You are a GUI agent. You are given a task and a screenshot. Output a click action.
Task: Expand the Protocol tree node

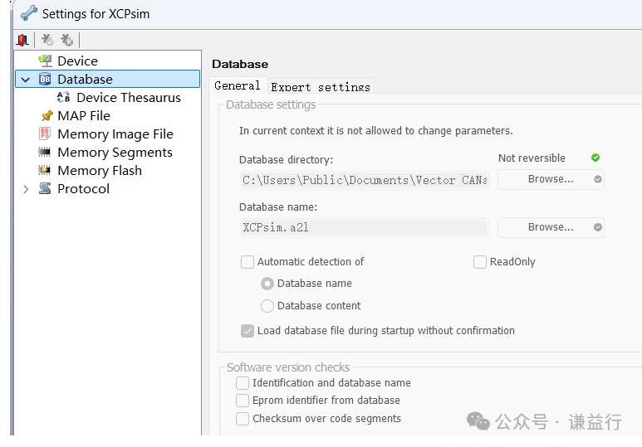pos(26,189)
